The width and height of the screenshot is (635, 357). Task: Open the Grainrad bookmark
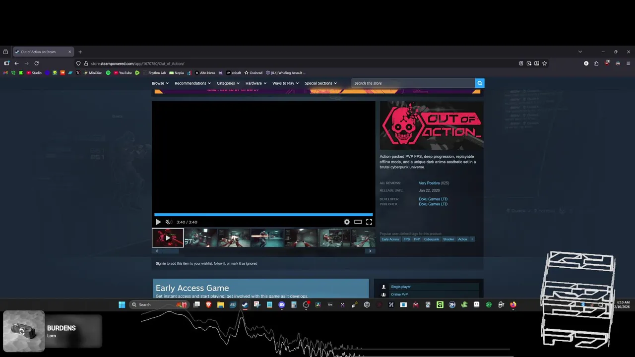(253, 73)
